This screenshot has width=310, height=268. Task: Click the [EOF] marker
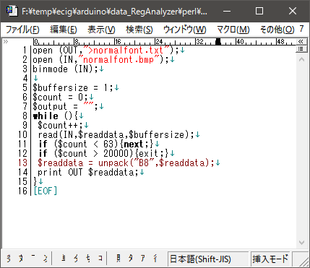[46, 191]
